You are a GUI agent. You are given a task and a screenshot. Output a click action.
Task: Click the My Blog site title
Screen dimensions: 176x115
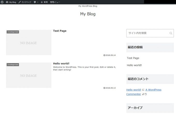click(x=88, y=14)
